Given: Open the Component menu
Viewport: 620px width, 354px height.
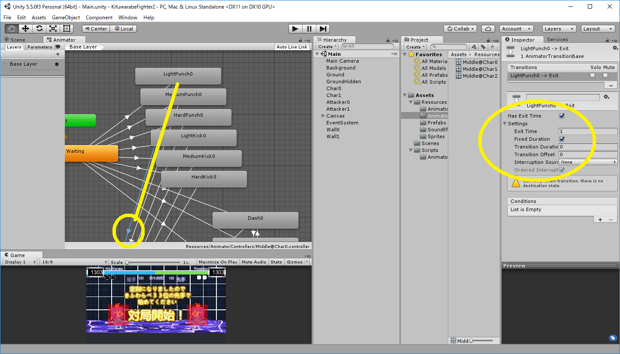Looking at the screenshot, I should 99,18.
